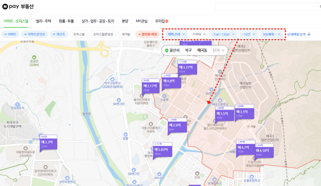Uncheck the 재건축 filter chip

pyautogui.click(x=58, y=34)
